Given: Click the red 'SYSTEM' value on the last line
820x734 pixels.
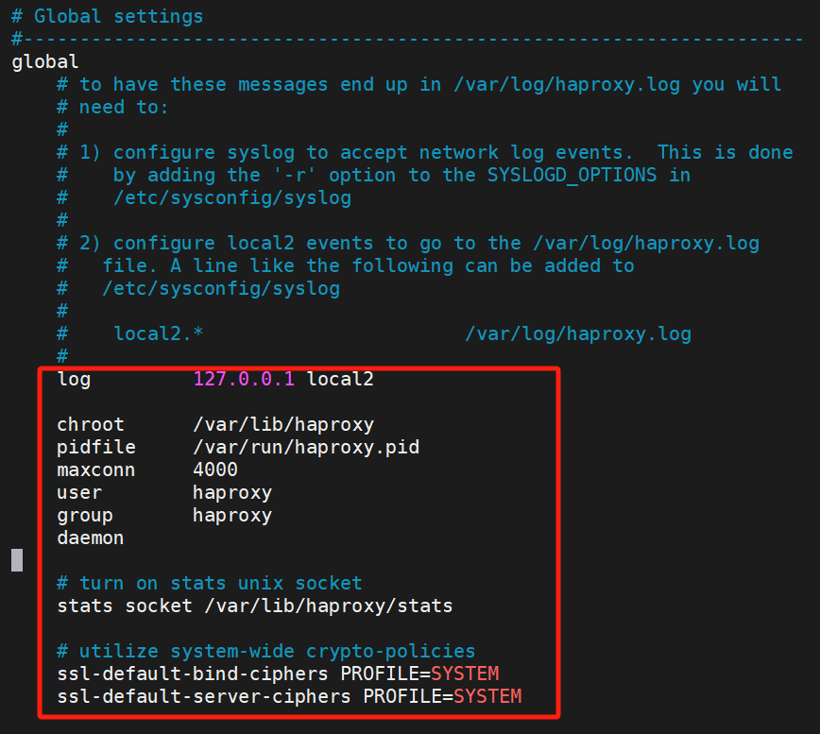Looking at the screenshot, I should pyautogui.click(x=491, y=696).
